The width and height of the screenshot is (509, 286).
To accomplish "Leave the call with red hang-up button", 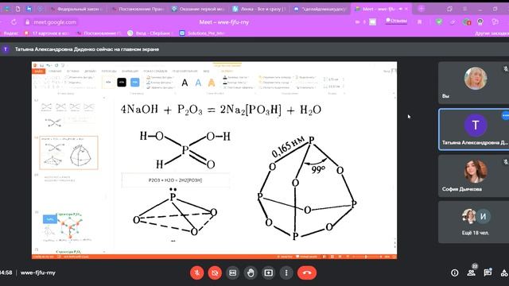I will point(307,272).
